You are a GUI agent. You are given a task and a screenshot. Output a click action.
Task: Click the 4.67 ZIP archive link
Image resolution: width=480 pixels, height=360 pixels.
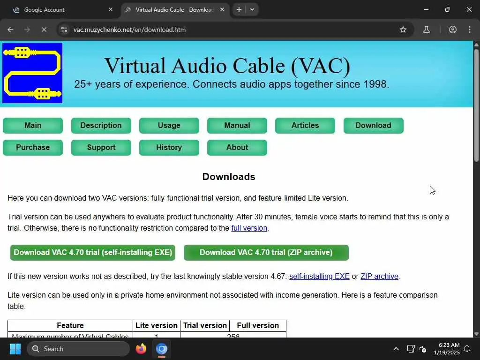point(380,277)
